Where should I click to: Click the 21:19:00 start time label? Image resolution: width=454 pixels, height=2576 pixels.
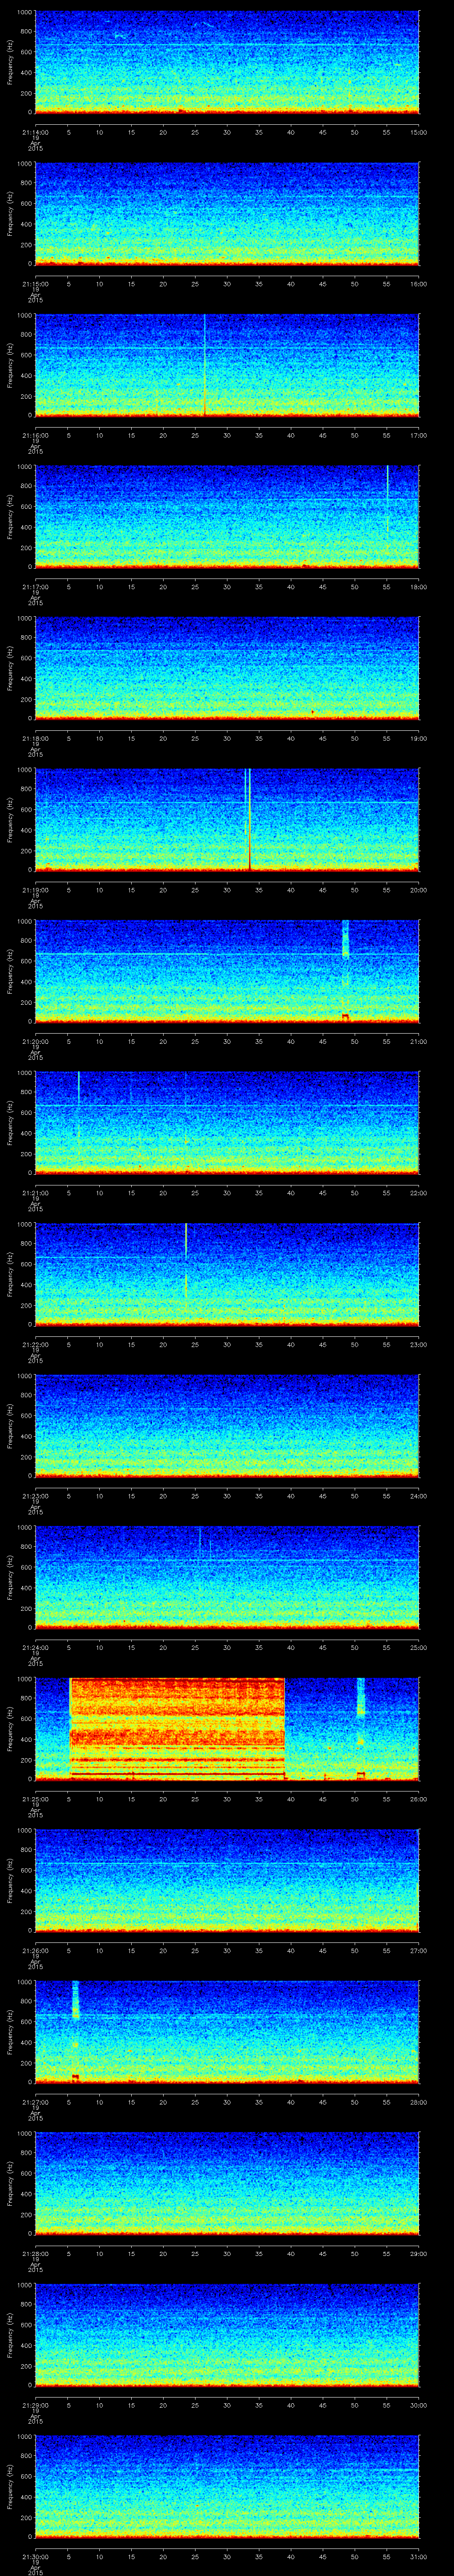tap(35, 890)
